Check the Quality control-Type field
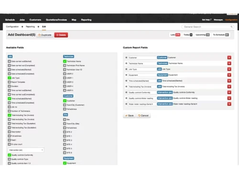Viewport: 239px width, 179px height. [x=9, y=159]
